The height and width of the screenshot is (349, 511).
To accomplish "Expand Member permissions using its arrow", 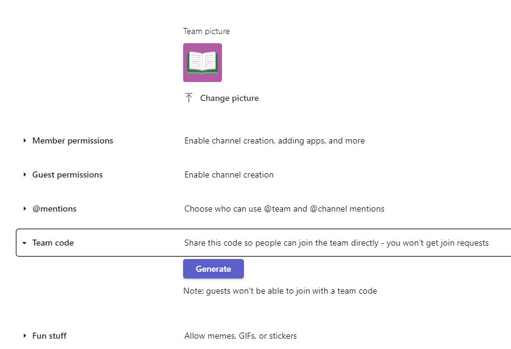I will [x=25, y=140].
